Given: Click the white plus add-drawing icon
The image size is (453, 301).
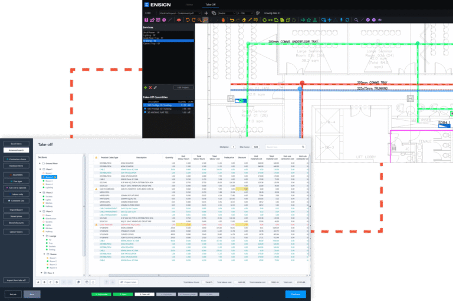Looking at the screenshot, I should pyautogui.click(x=206, y=13).
